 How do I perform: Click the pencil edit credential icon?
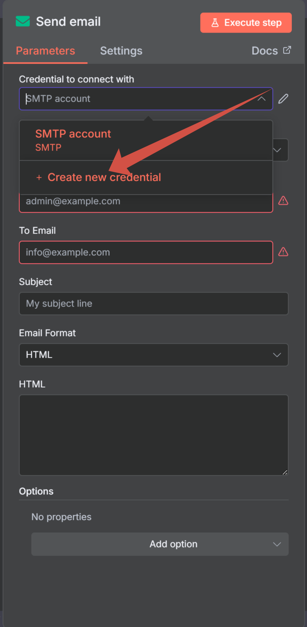pyautogui.click(x=283, y=99)
